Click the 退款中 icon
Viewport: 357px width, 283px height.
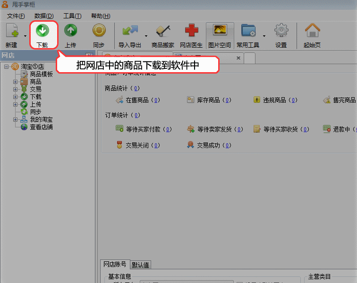point(327,129)
